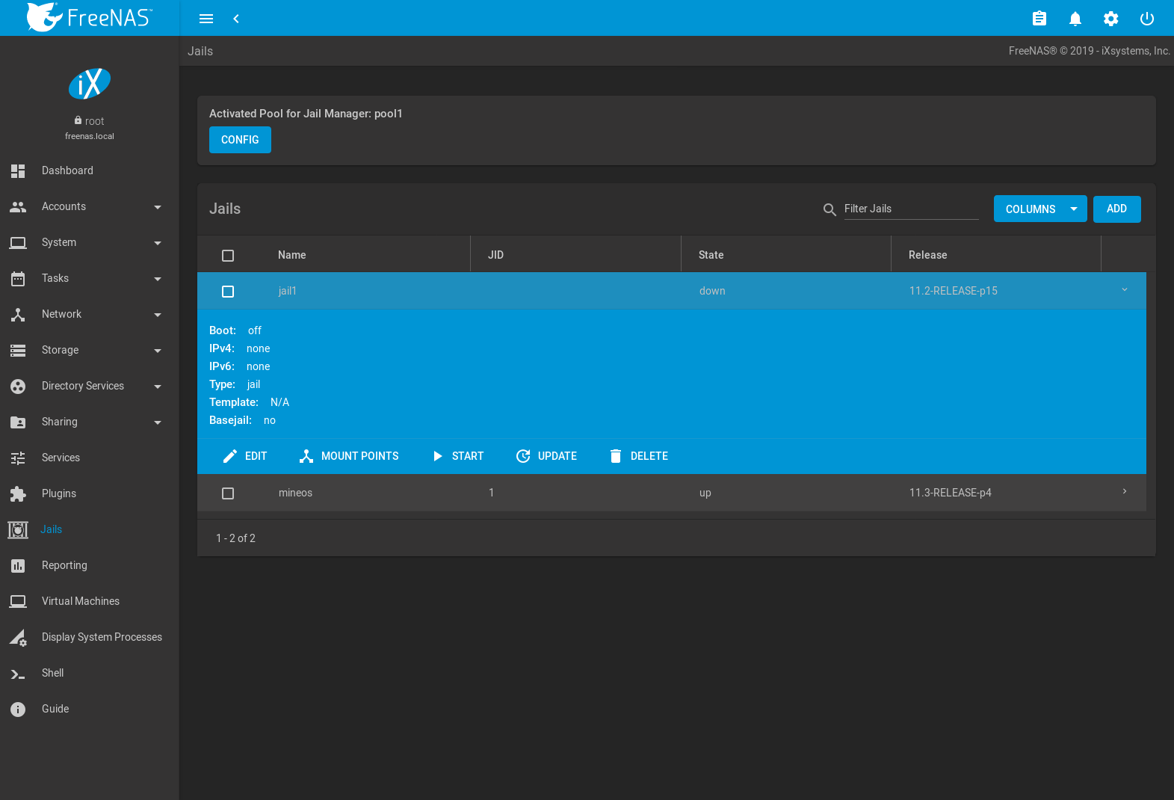Collapse sidebar with the back chevron
This screenshot has width=1174, height=800.
click(236, 19)
